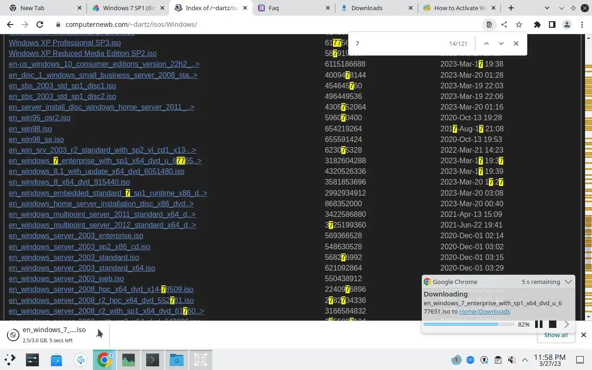Open en_sbs_2003_std_sp1_disc1.iso link

pyautogui.click(x=62, y=86)
